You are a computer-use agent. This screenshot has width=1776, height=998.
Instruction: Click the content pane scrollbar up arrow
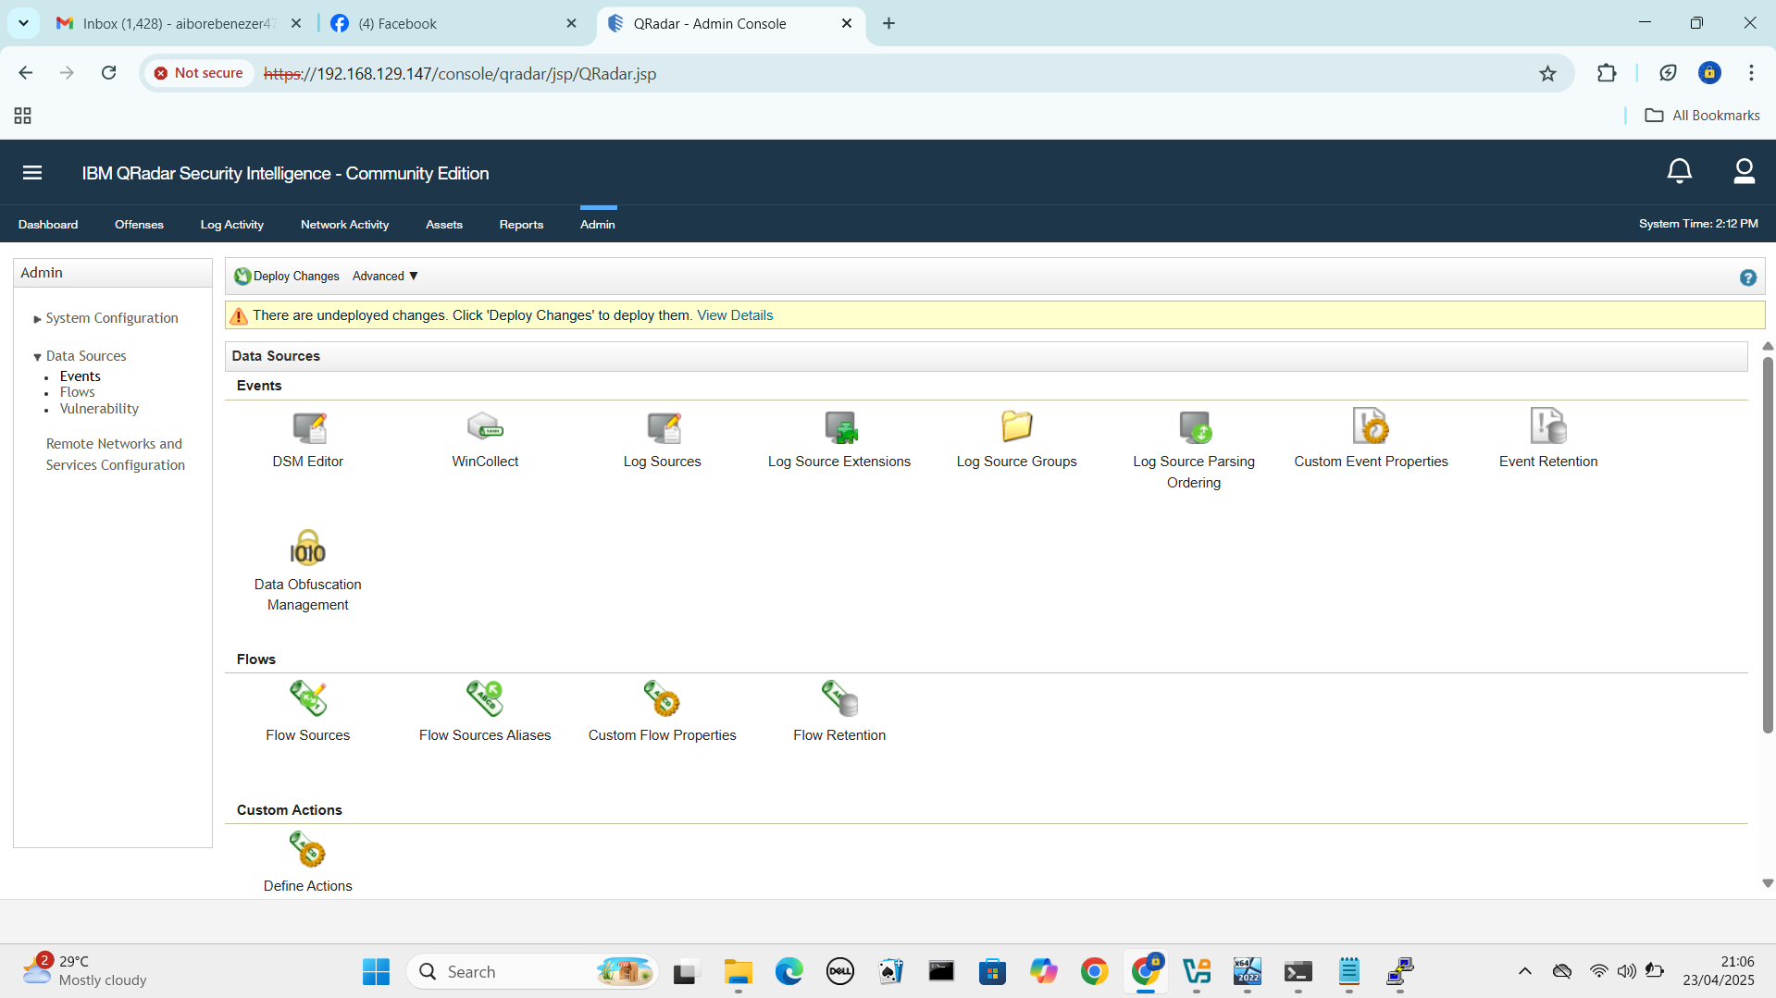(x=1768, y=347)
